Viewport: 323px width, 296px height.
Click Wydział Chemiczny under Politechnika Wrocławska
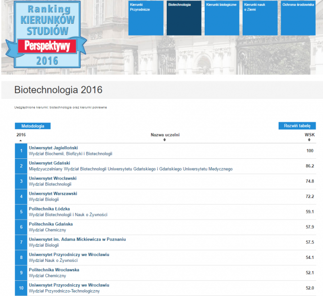click(x=47, y=276)
